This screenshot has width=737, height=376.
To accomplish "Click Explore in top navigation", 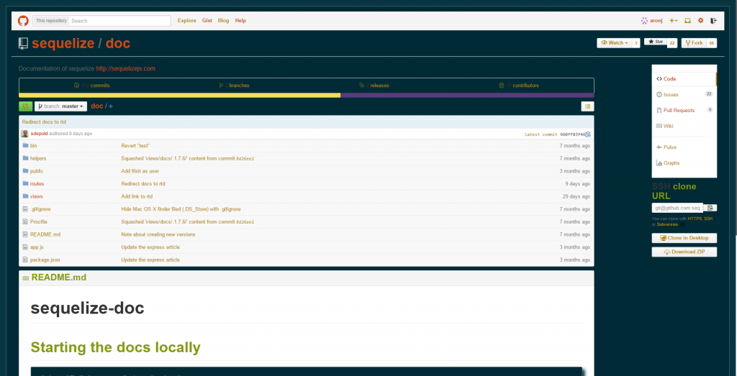I will point(186,21).
